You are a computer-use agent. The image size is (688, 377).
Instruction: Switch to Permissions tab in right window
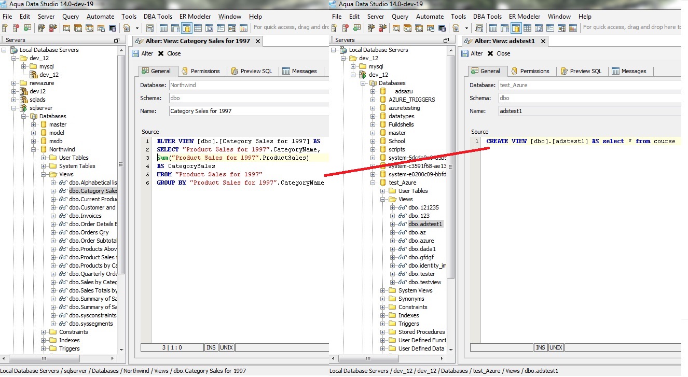click(x=530, y=71)
